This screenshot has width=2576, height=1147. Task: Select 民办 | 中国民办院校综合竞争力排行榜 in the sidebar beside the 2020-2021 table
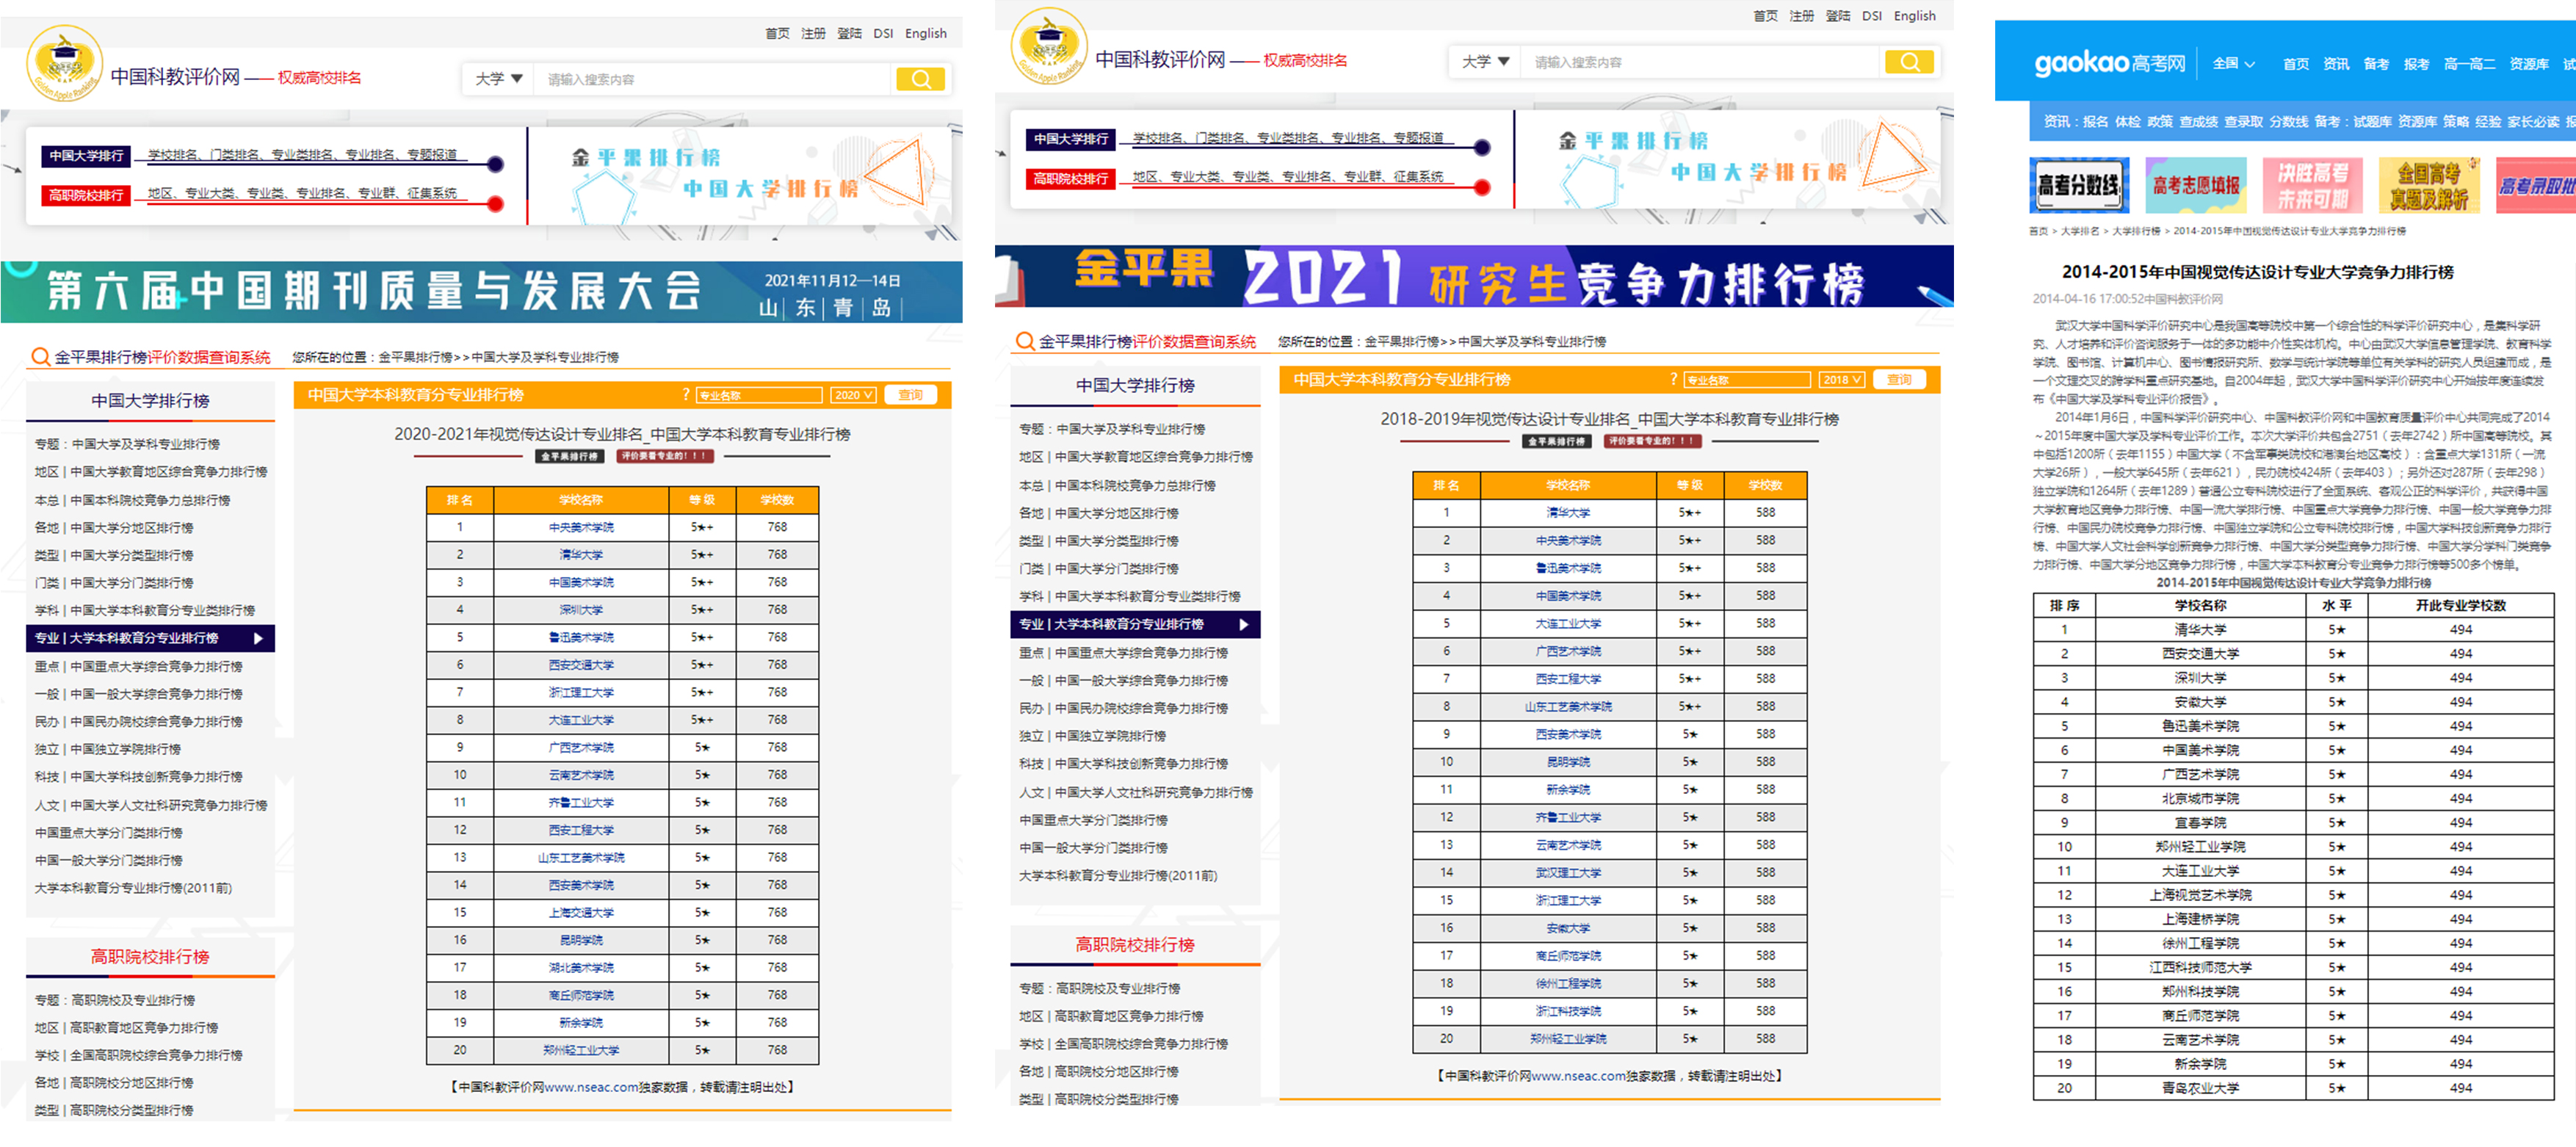pos(140,721)
